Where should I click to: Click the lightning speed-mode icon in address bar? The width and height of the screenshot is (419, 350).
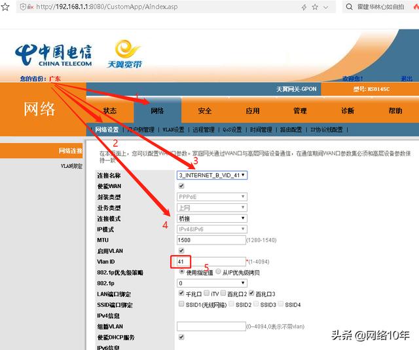point(304,7)
